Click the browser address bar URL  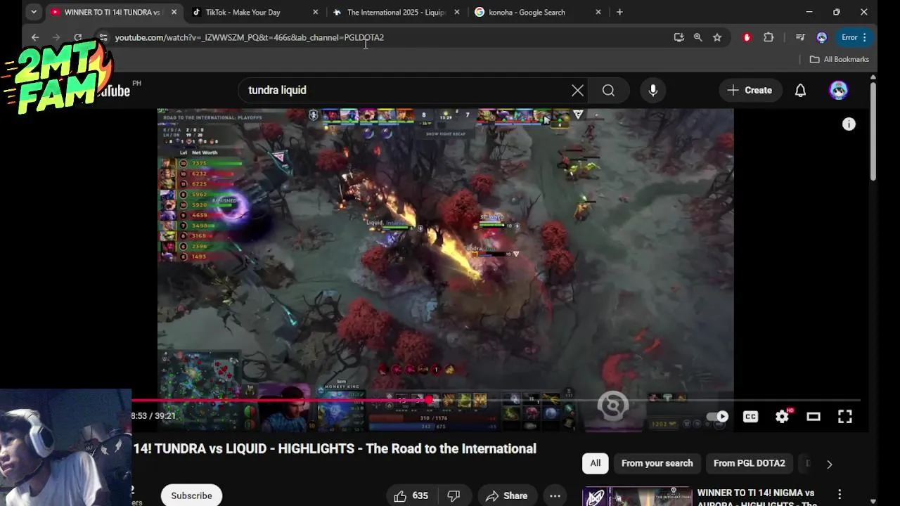250,37
